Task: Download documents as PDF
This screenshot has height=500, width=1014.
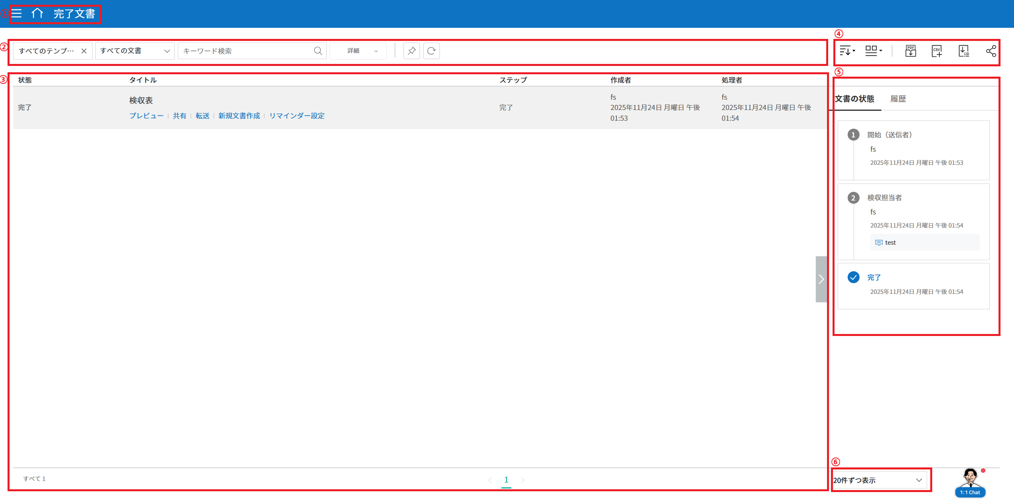Action: pyautogui.click(x=910, y=51)
